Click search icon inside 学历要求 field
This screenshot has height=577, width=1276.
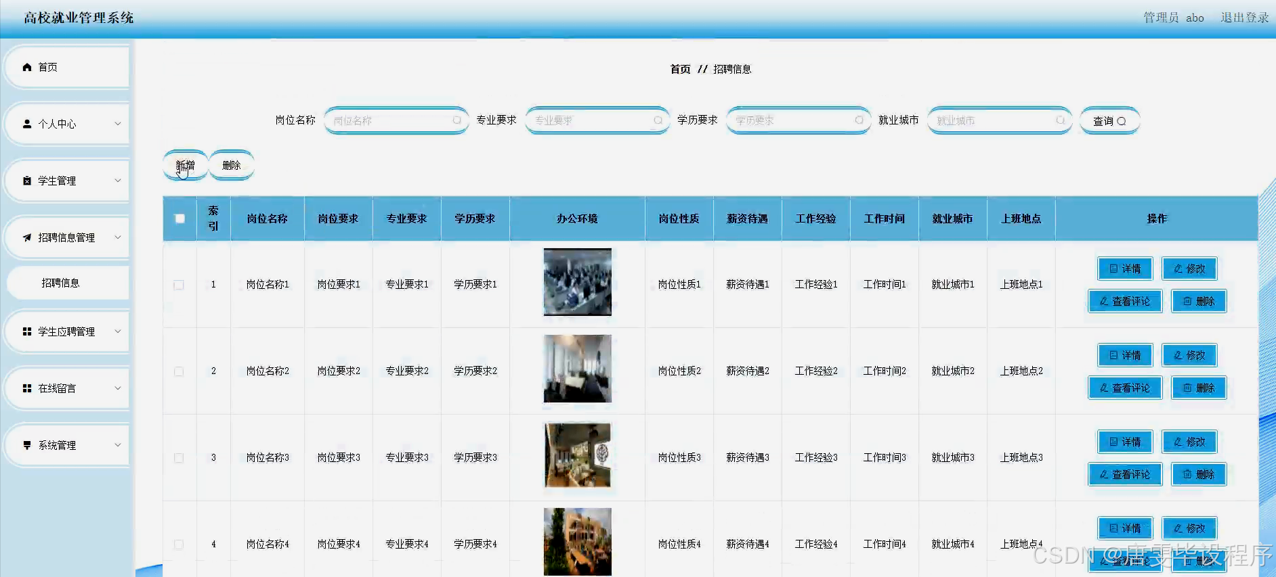pyautogui.click(x=859, y=120)
